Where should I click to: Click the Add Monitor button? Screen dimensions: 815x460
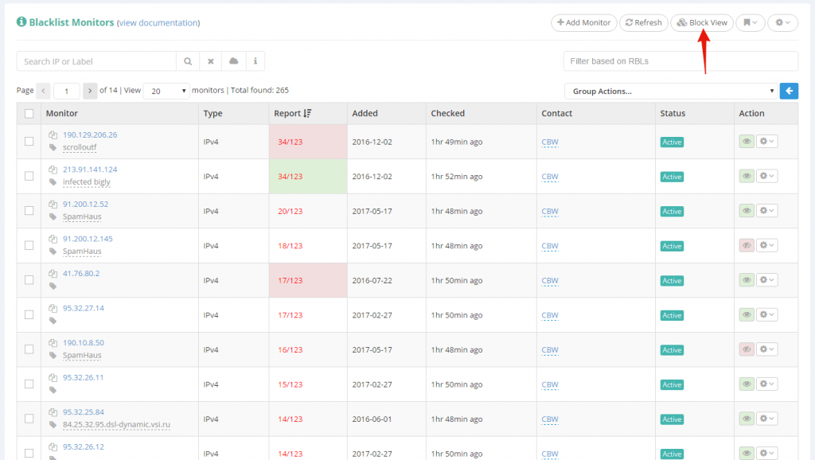[x=583, y=22]
